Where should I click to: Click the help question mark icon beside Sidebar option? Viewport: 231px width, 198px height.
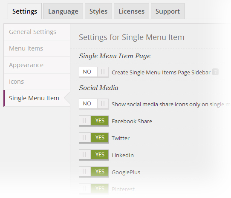click(215, 72)
